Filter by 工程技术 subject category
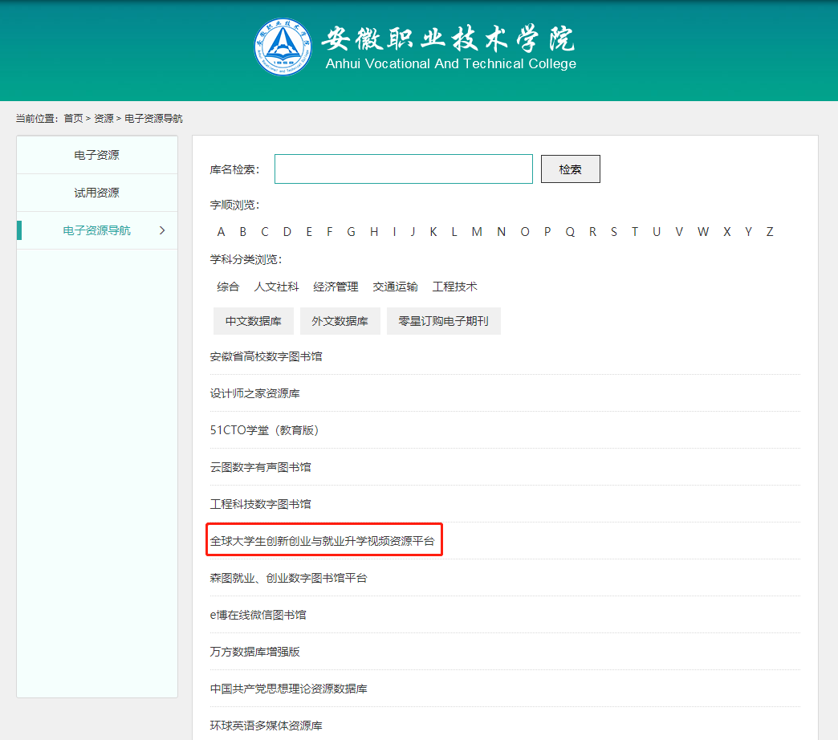 [454, 287]
